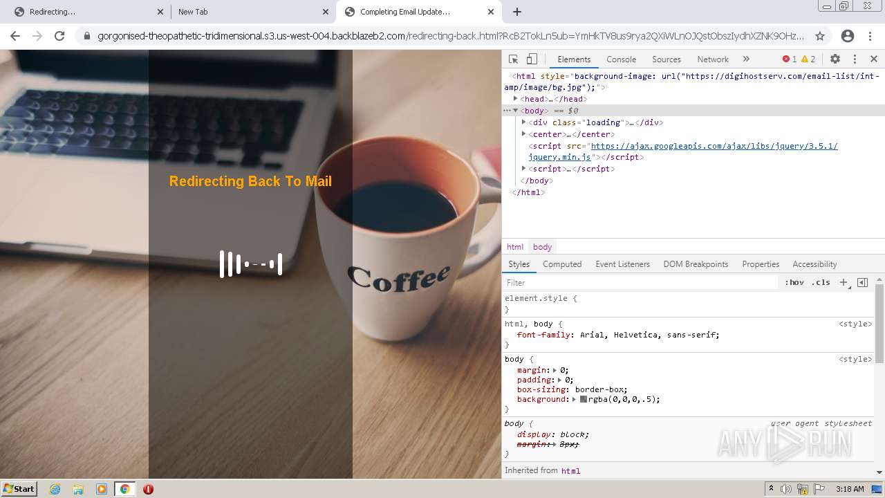The height and width of the screenshot is (498, 885).
Task: Open style source for body rule
Action: tap(855, 359)
